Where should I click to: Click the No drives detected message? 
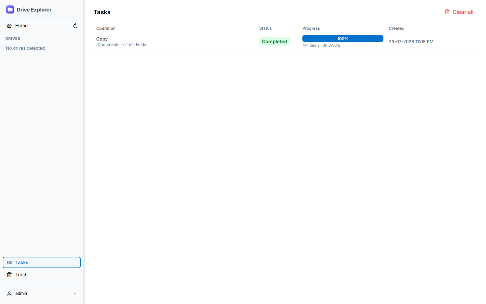pos(25,48)
